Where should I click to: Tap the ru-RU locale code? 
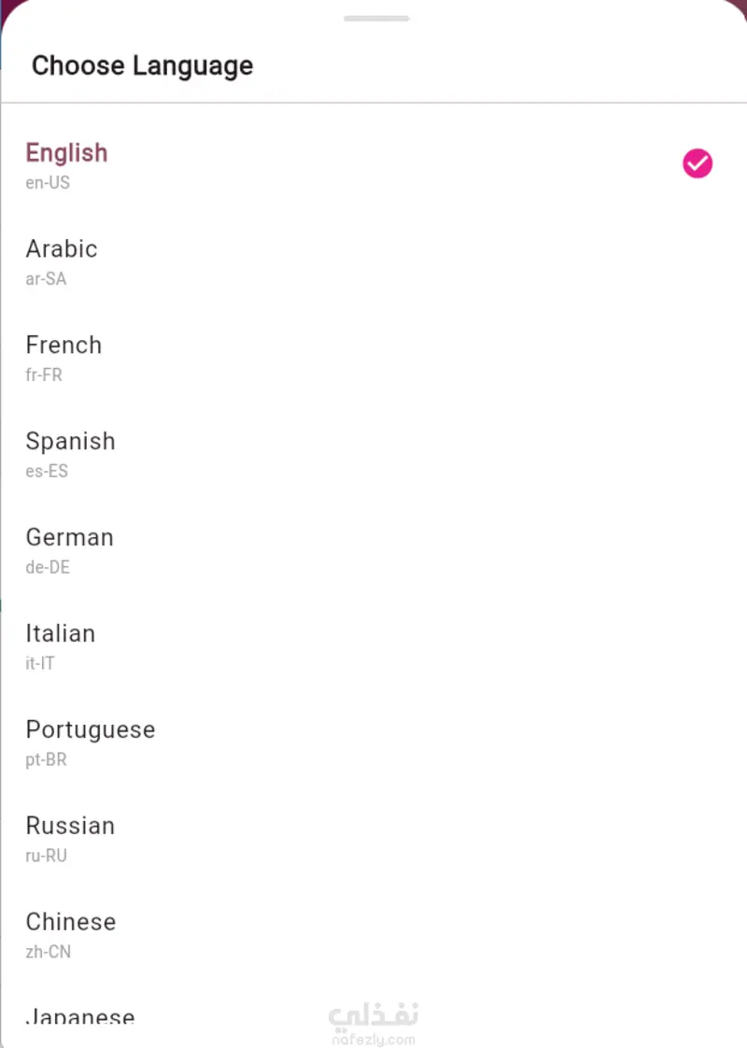point(46,857)
